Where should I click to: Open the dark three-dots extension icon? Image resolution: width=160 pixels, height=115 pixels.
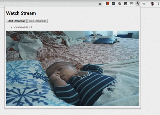click(114, 4)
